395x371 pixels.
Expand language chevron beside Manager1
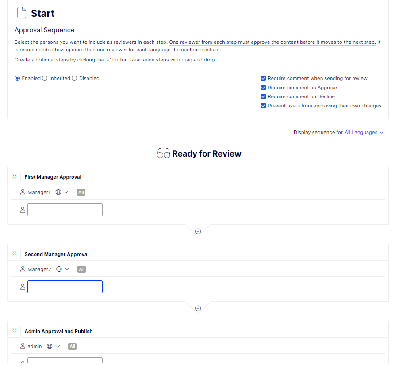point(66,192)
